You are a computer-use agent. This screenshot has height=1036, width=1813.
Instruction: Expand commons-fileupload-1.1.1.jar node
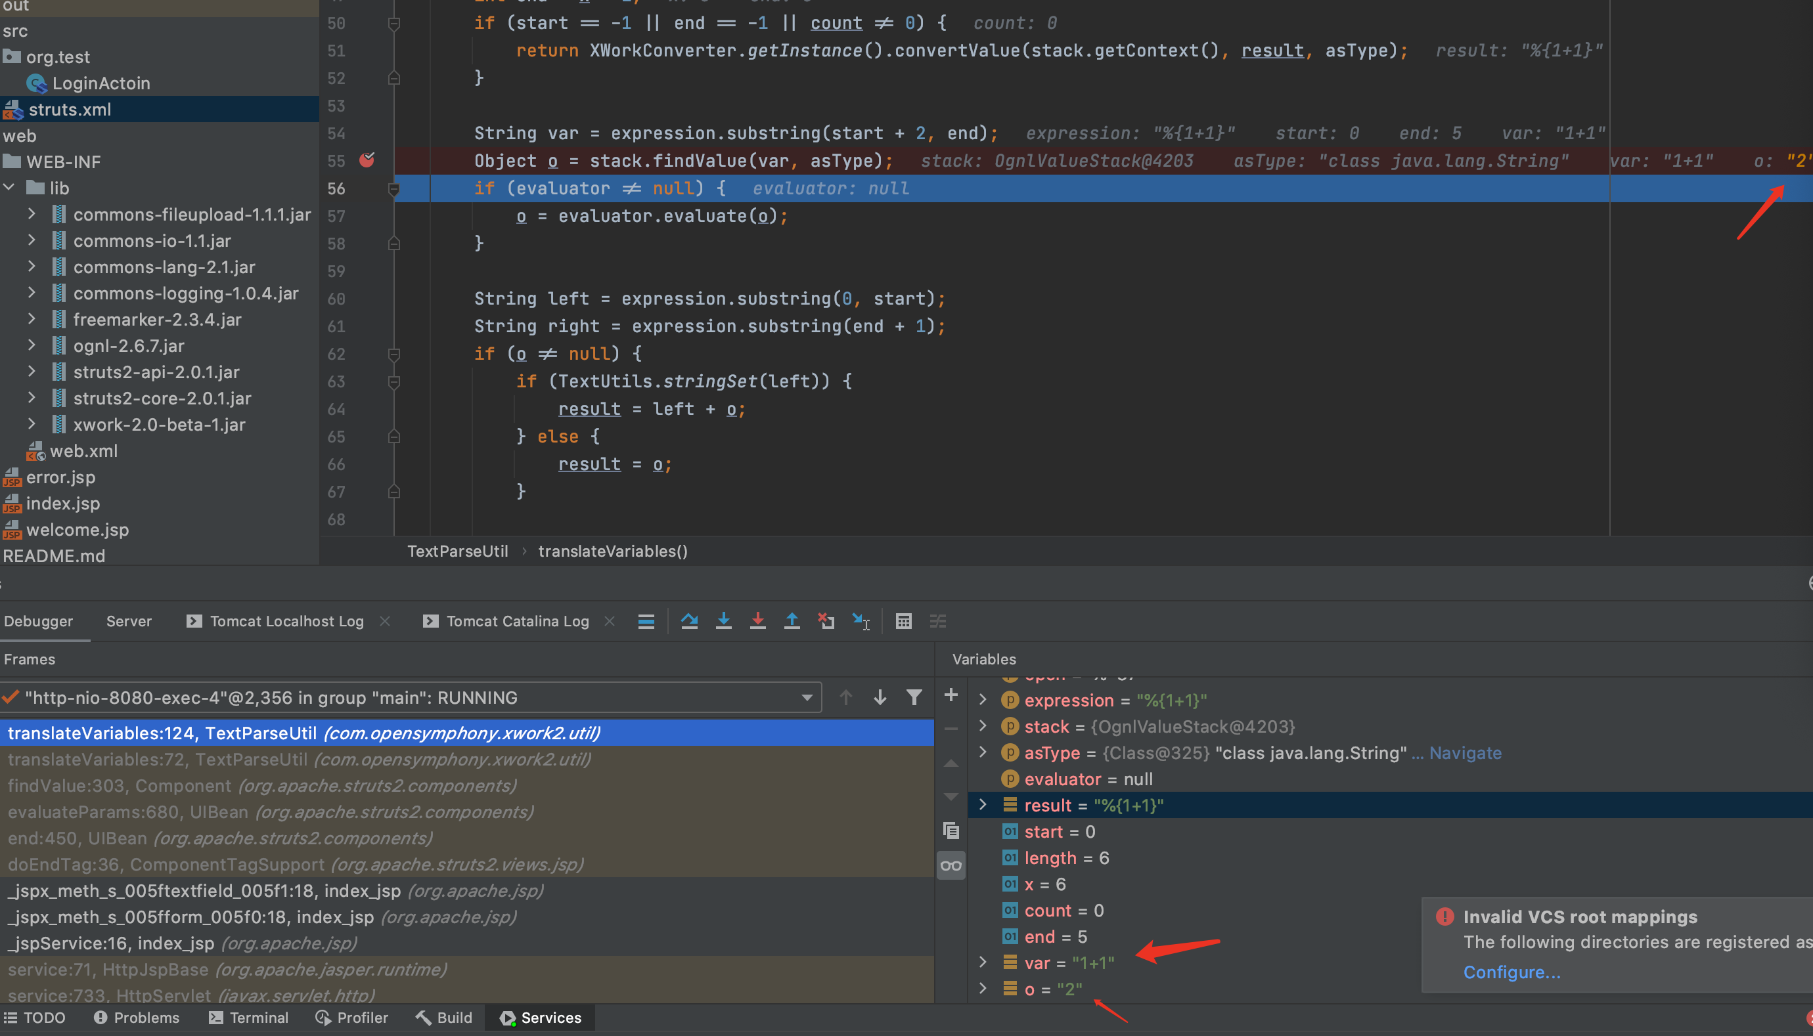click(32, 214)
